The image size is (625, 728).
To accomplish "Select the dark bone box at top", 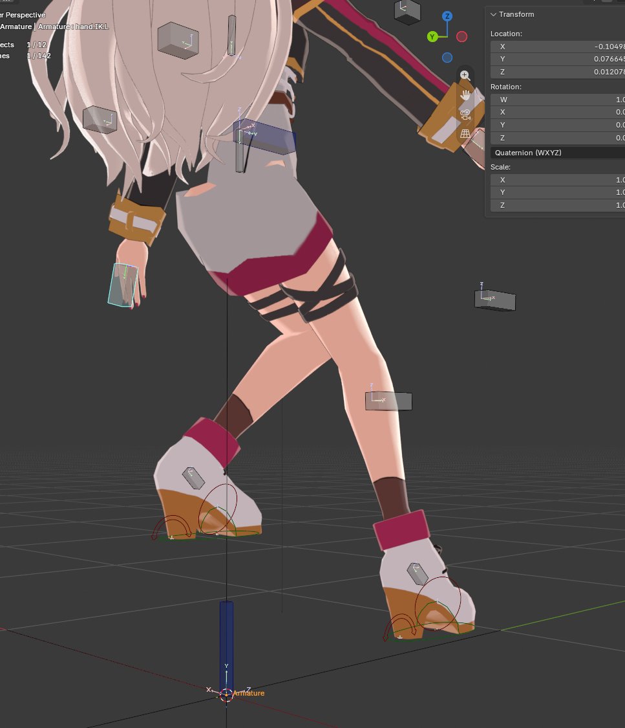I will [x=407, y=11].
